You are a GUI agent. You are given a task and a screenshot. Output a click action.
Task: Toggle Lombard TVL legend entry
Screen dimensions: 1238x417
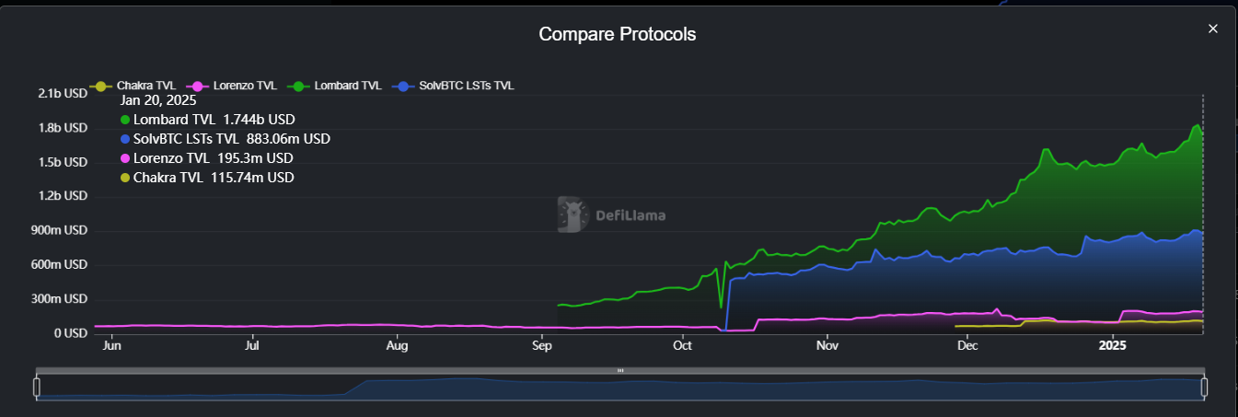pos(338,86)
